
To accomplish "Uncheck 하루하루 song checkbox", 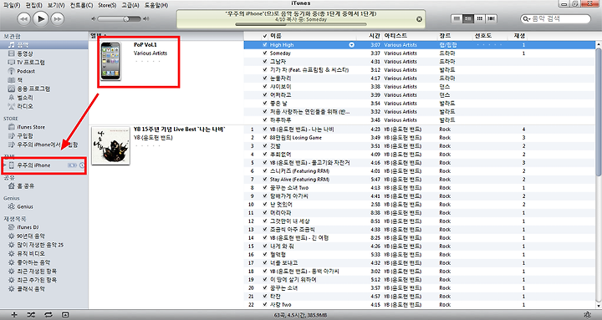I will [x=265, y=120].
